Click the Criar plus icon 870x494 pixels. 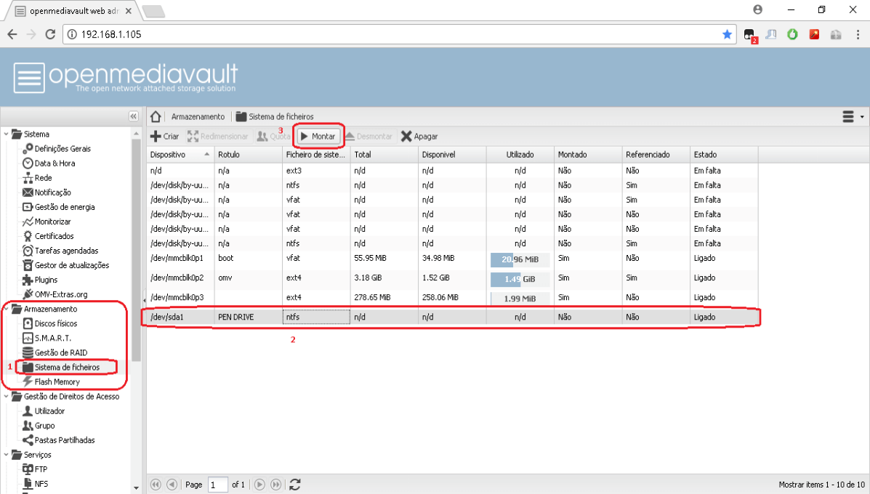pos(156,137)
